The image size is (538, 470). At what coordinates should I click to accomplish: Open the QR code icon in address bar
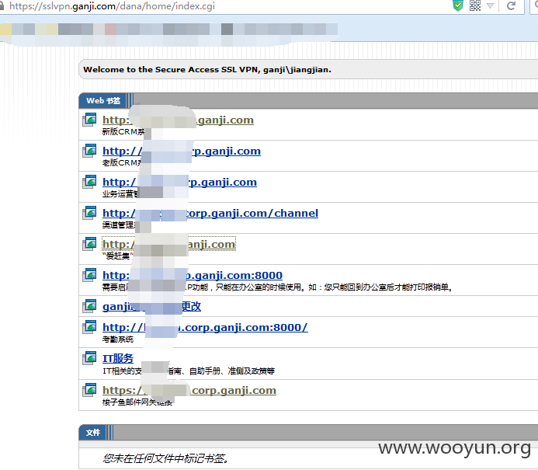(475, 5)
